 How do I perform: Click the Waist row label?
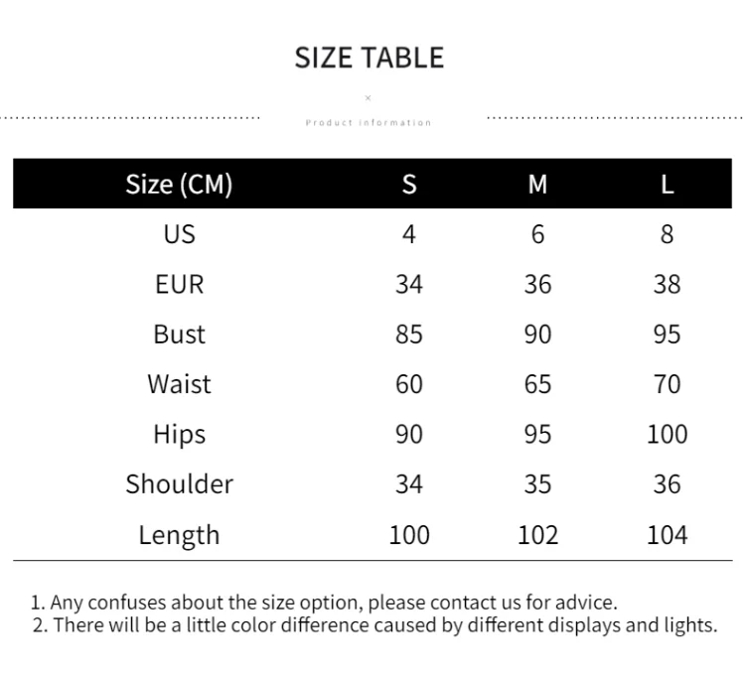[x=179, y=384]
